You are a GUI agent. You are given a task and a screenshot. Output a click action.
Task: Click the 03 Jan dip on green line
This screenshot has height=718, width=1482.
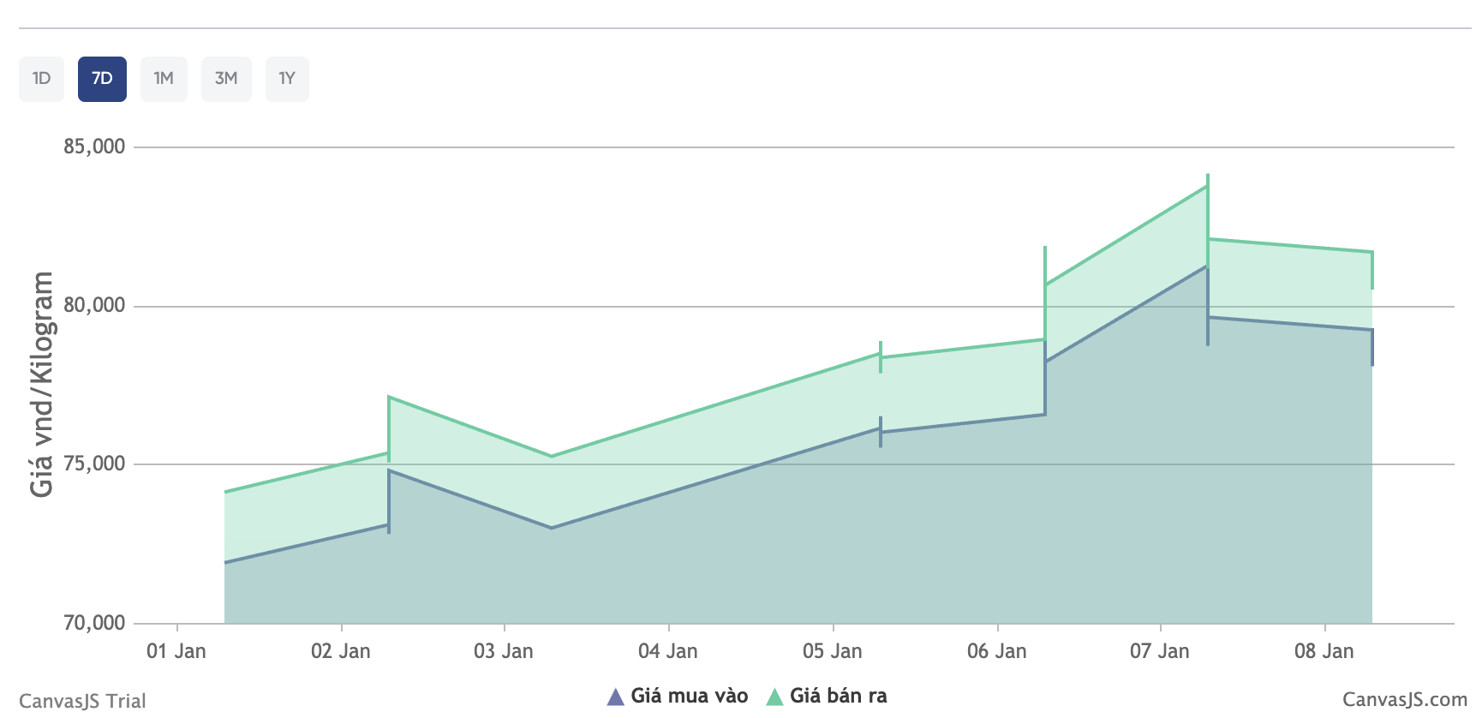[x=551, y=456]
